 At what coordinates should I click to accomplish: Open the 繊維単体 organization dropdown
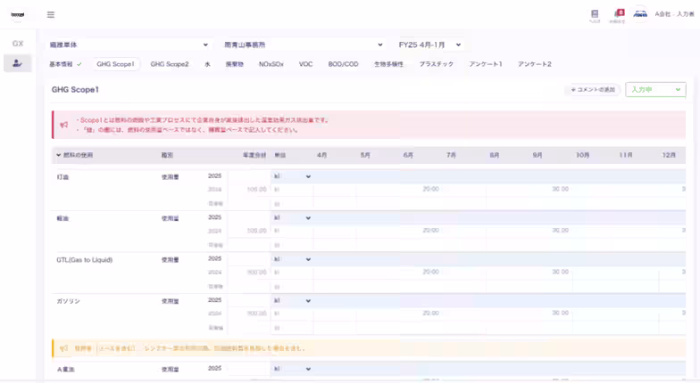coord(129,45)
